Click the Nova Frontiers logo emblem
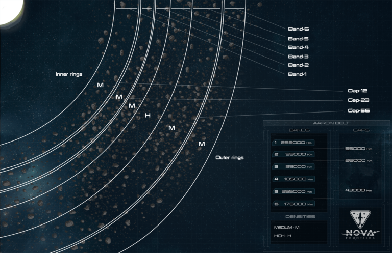This screenshot has height=253, width=392. point(361,221)
